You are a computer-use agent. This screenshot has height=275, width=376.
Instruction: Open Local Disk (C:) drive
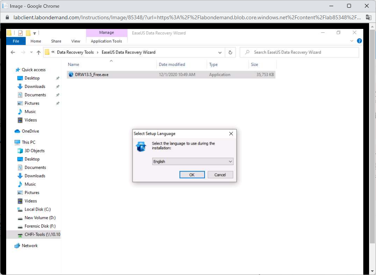coord(37,209)
